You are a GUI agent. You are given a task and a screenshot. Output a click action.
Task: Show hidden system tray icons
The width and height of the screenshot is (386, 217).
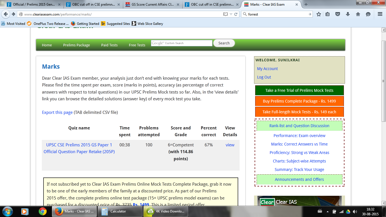(328, 211)
